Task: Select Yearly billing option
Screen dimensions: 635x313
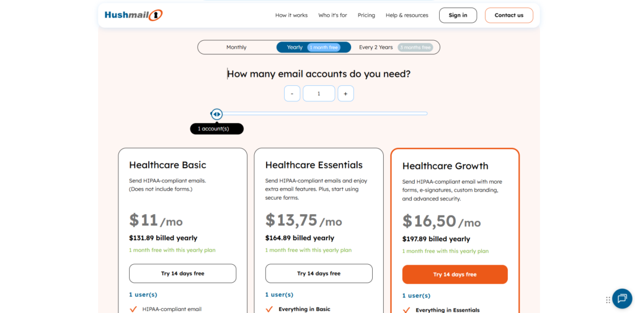Action: 295,47
